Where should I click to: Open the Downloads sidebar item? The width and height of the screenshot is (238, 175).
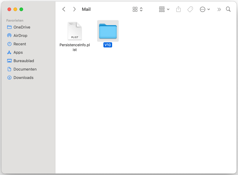tap(23, 77)
